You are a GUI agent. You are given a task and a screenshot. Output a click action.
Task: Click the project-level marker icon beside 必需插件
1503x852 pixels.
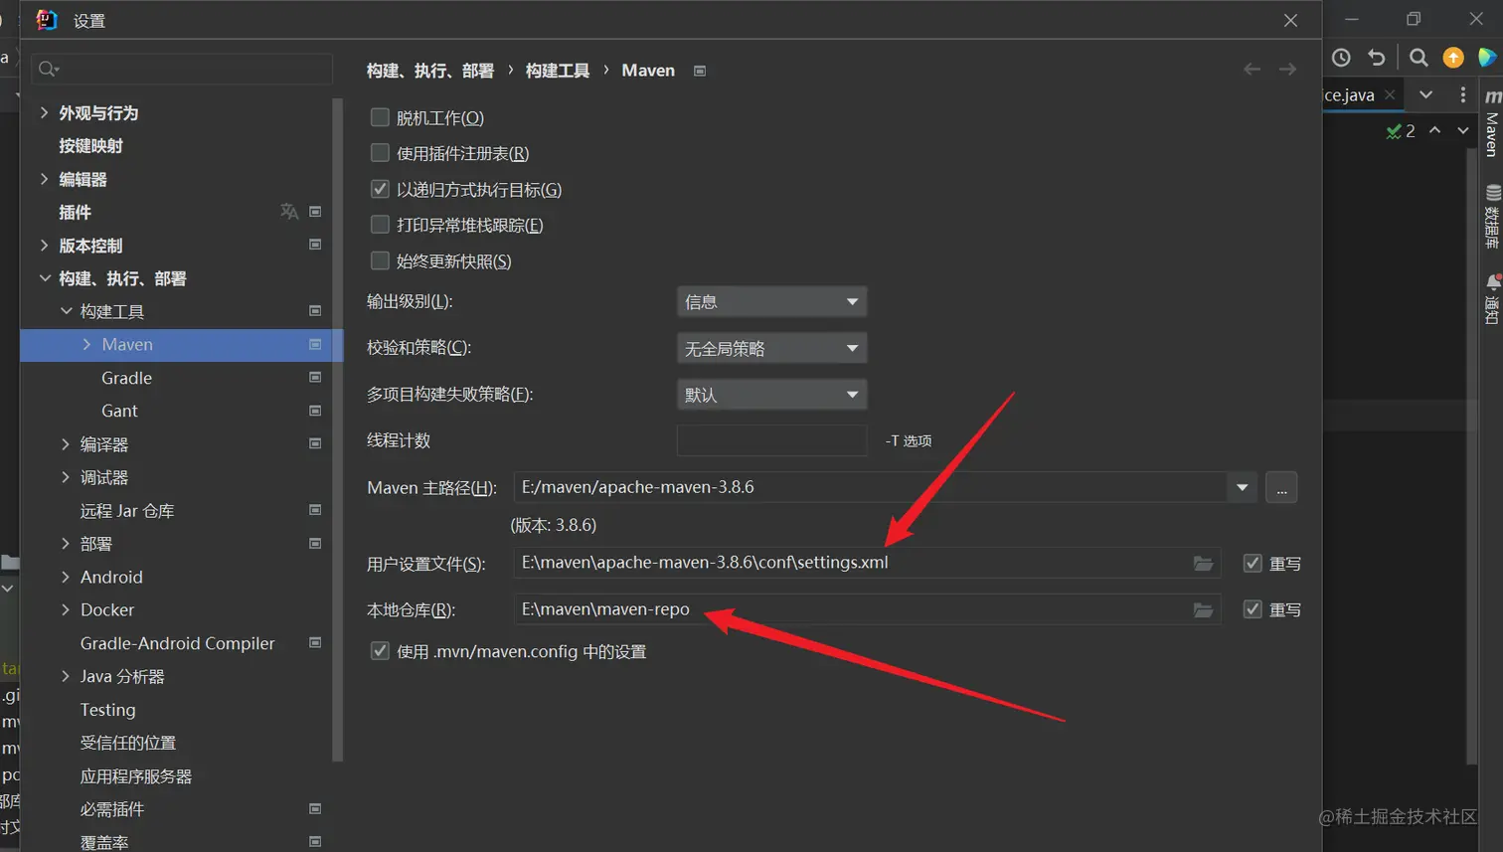click(x=315, y=809)
